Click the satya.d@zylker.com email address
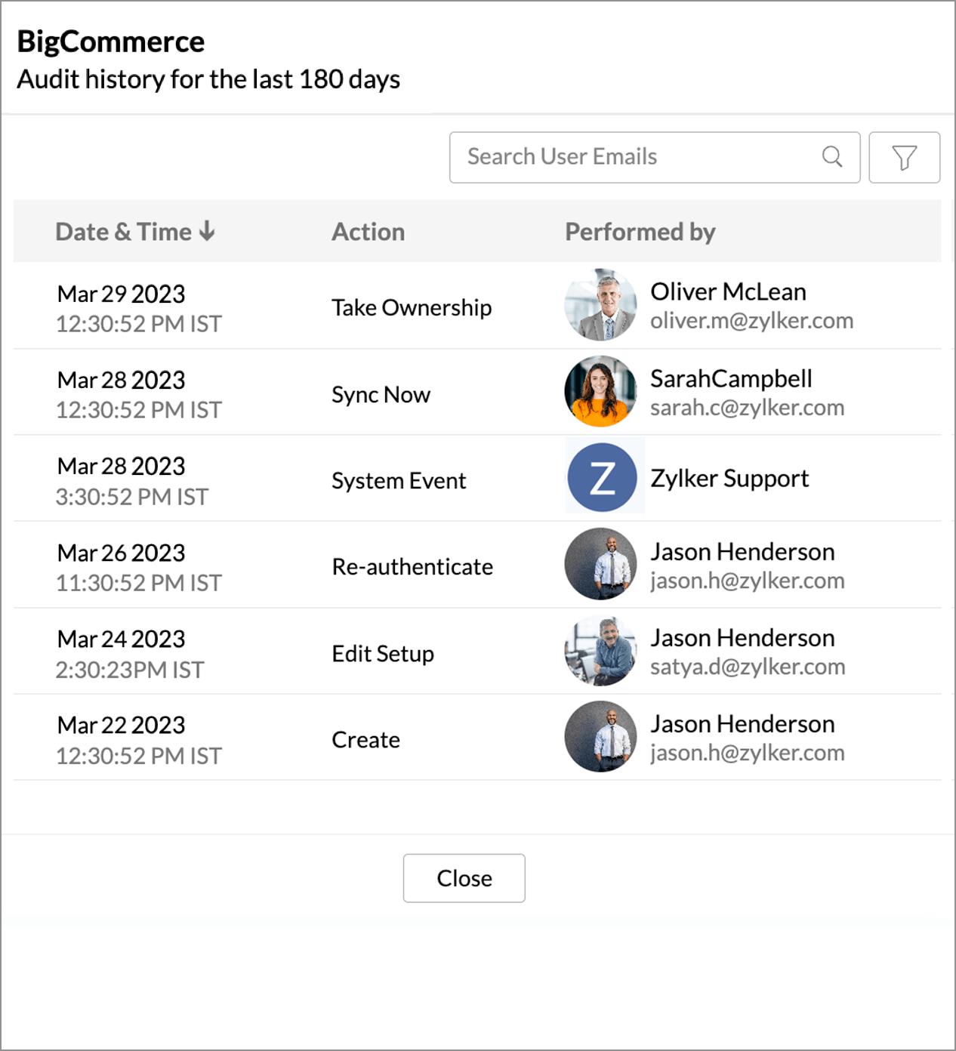This screenshot has width=956, height=1051. 747,667
